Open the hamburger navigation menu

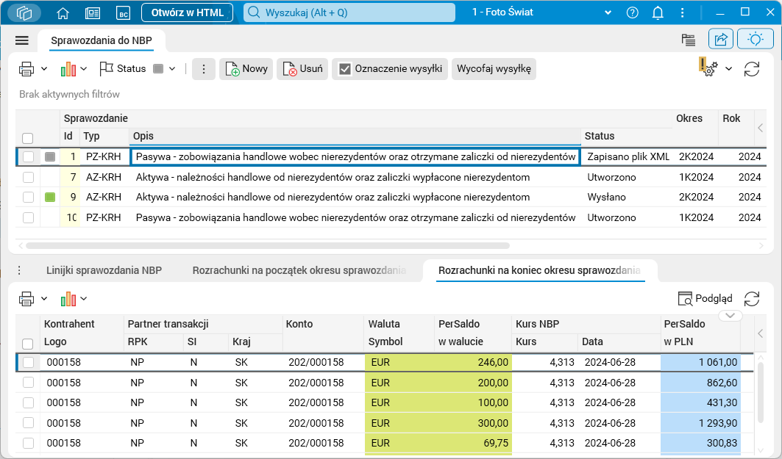(x=22, y=40)
